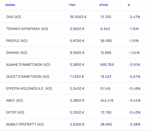
Task: Click the change value -1,15%
Action: tap(134, 41)
